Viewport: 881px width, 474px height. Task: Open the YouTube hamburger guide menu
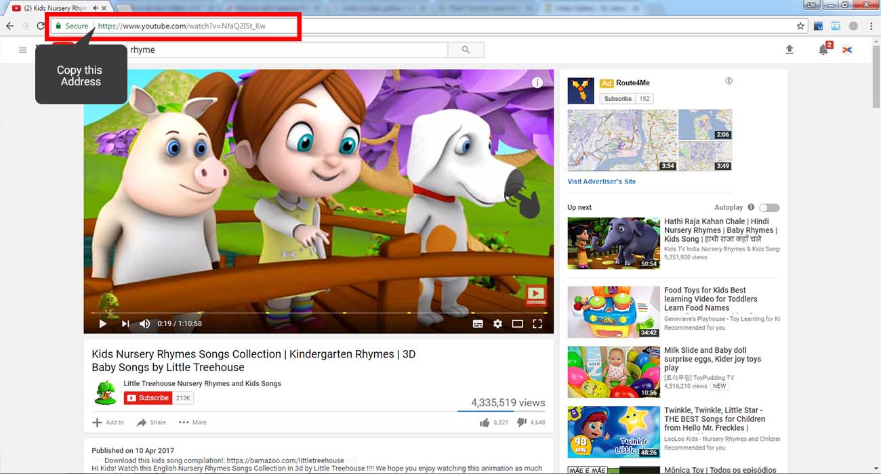(x=22, y=50)
